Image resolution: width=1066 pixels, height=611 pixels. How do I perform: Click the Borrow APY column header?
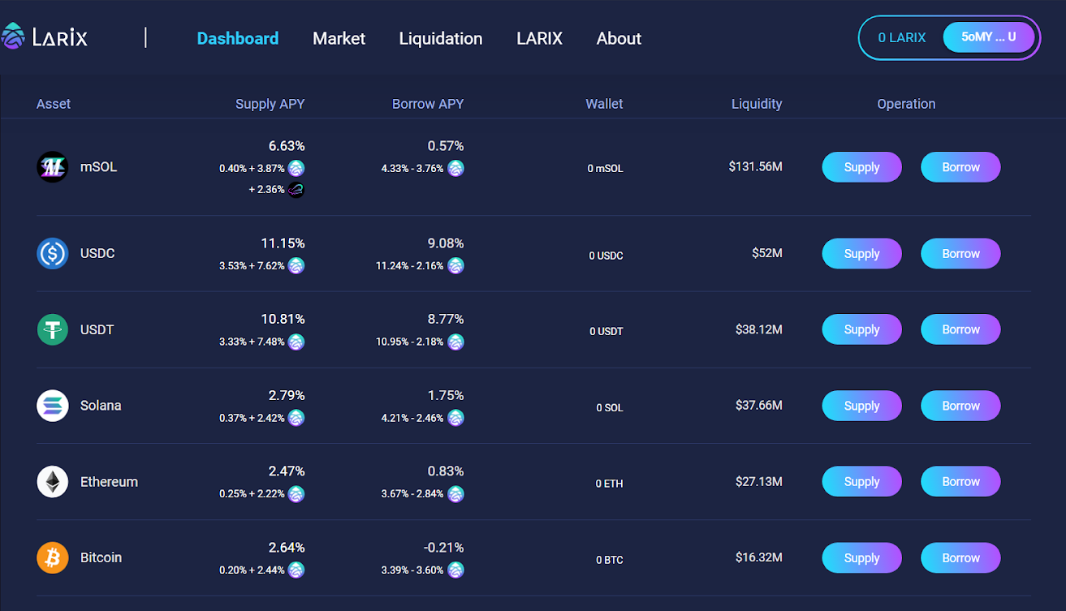(428, 104)
